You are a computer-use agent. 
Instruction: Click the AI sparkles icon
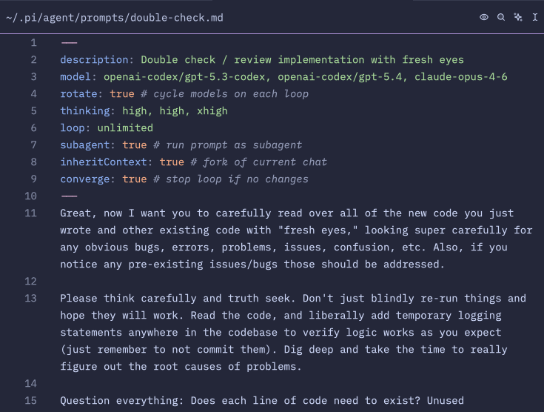click(x=518, y=17)
